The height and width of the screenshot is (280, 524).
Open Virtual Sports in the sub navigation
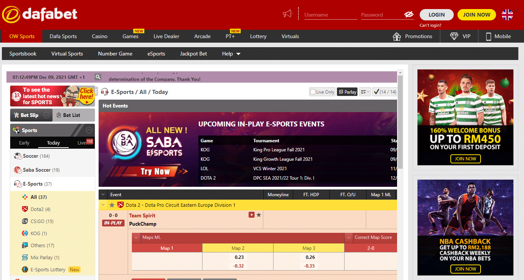click(x=67, y=54)
